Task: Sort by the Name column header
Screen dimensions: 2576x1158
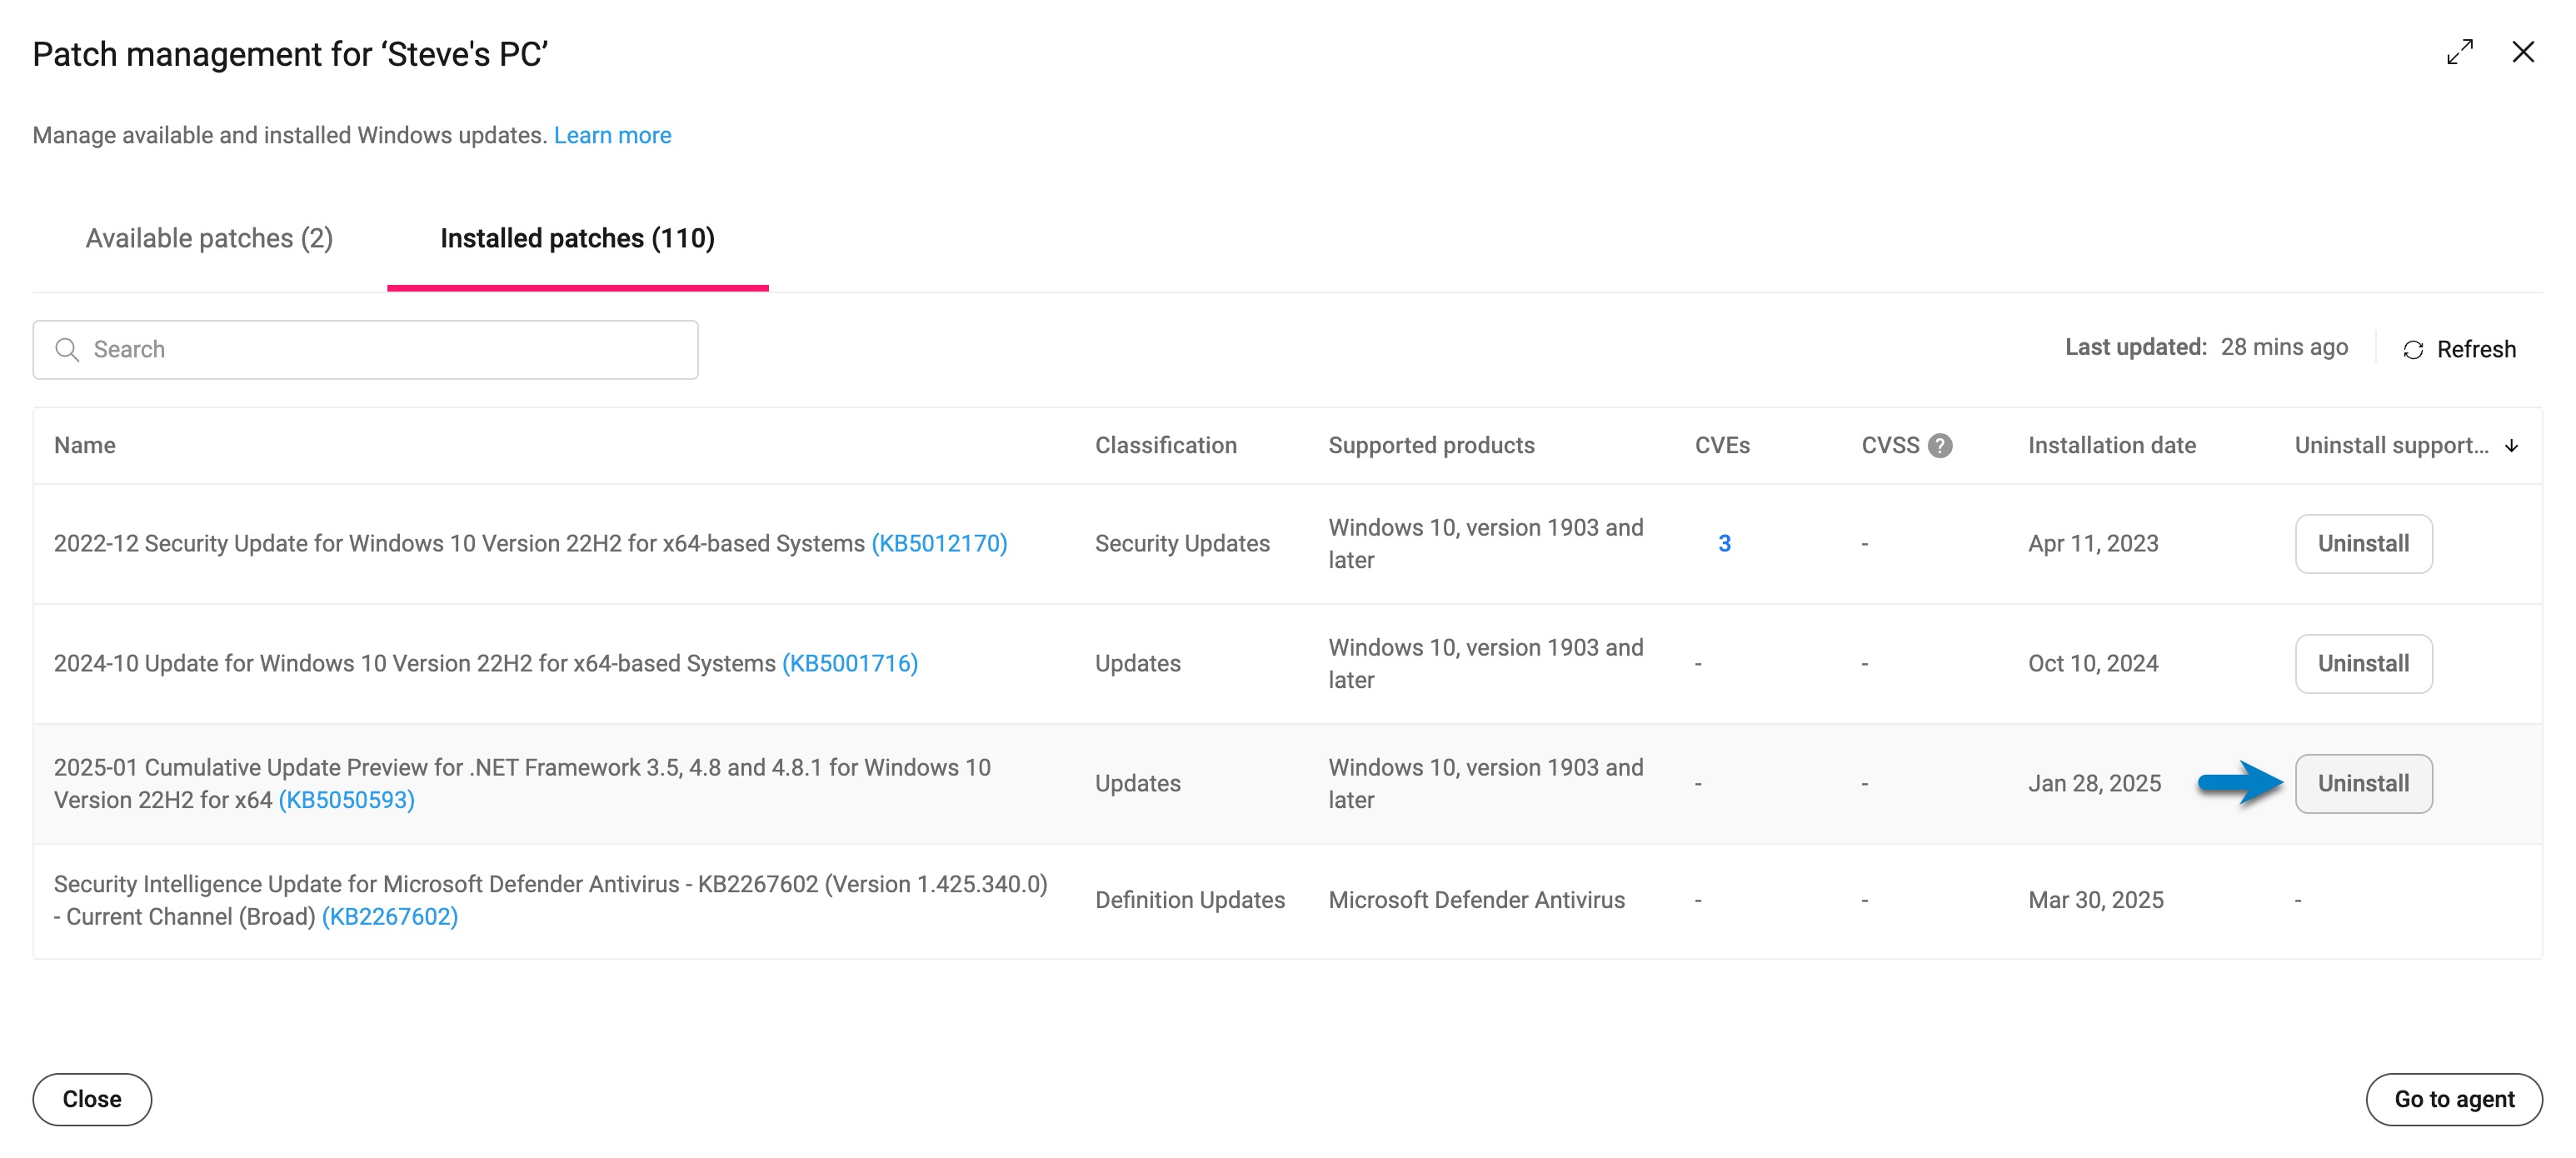Action: tap(84, 445)
